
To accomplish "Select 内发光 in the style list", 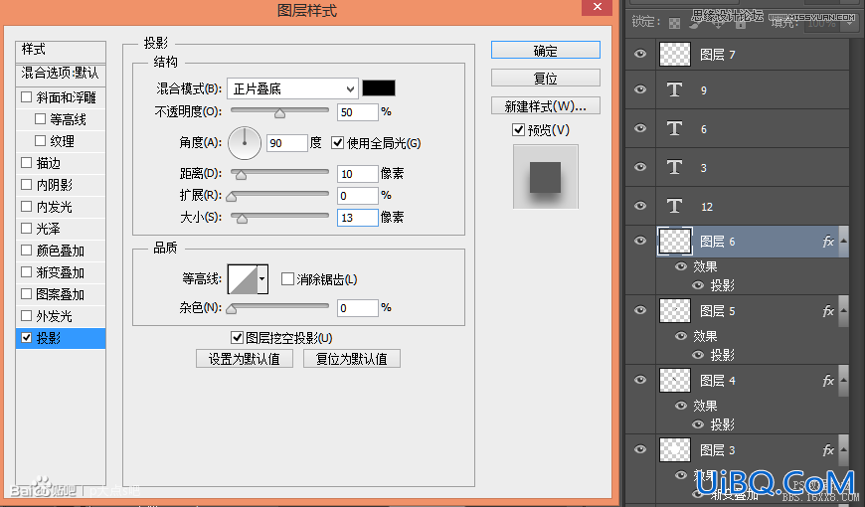I will (x=61, y=207).
